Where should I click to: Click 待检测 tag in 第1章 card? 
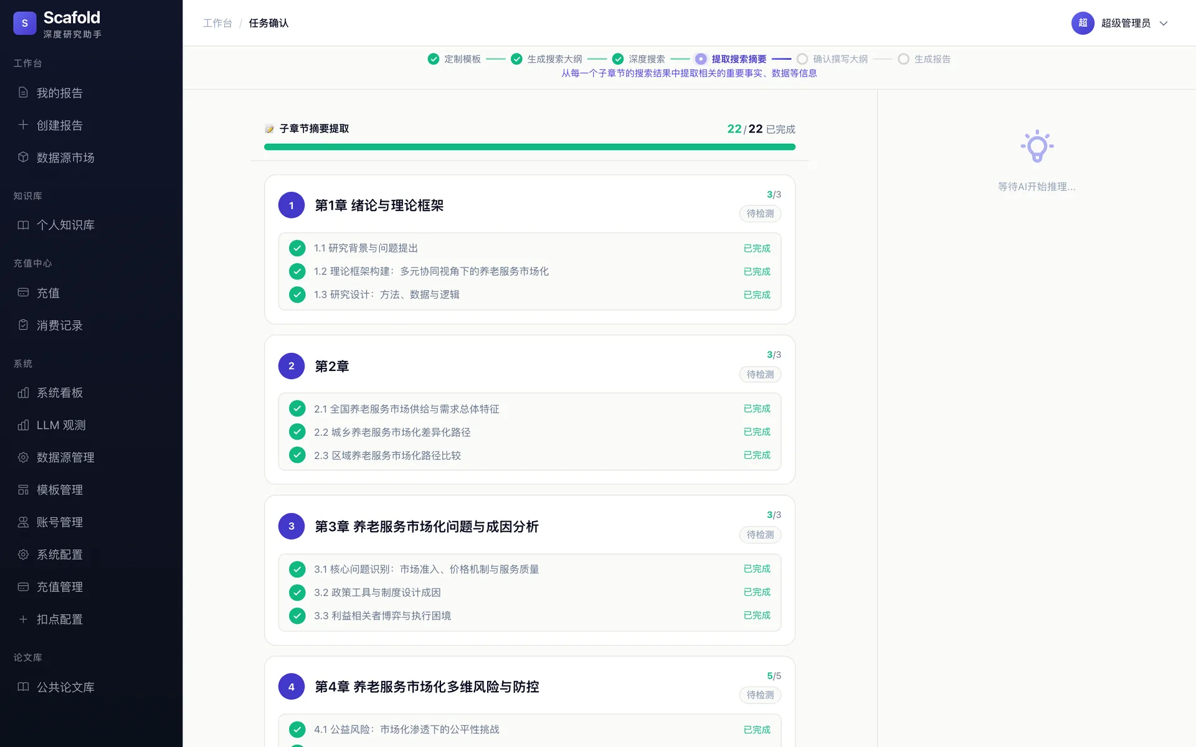point(760,214)
